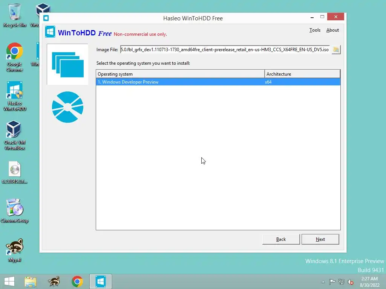386x289 pixels.
Task: Select Google Chrome desktop shortcut
Action: 15,57
